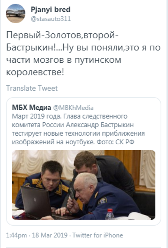The image size is (168, 248).
Task: Click the @MBKhMedia handle in quoted tweet
Action: click(x=73, y=108)
